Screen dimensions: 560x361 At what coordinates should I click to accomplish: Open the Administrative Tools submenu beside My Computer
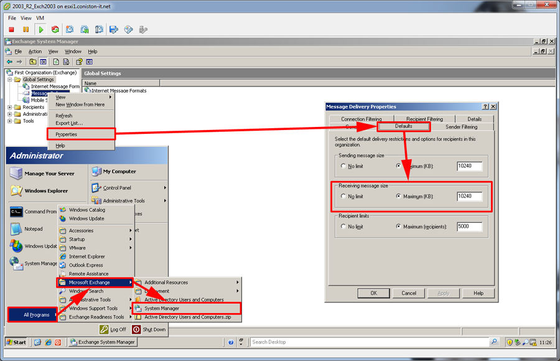(129, 201)
